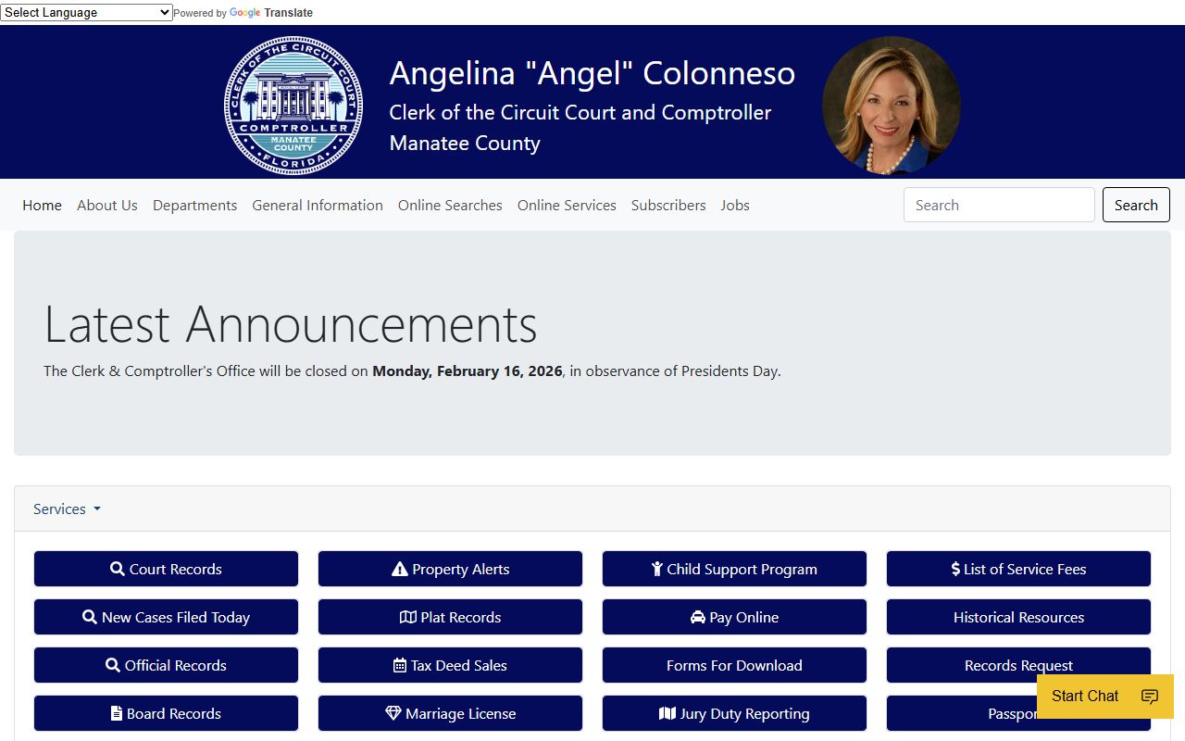Click the warning triangle icon on Property Alerts
This screenshot has height=741, width=1185.
tap(400, 569)
